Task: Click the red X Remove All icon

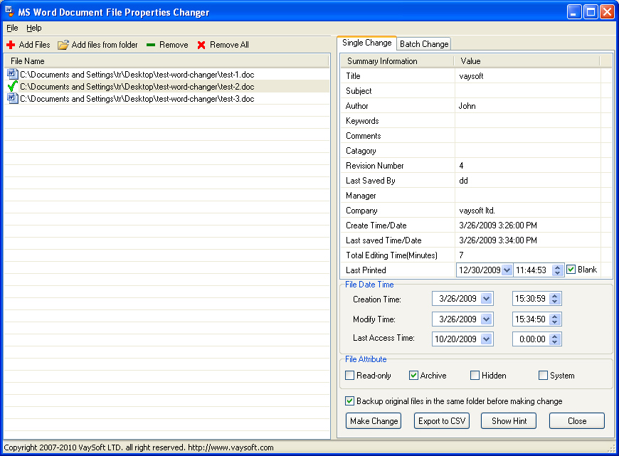Action: point(201,45)
